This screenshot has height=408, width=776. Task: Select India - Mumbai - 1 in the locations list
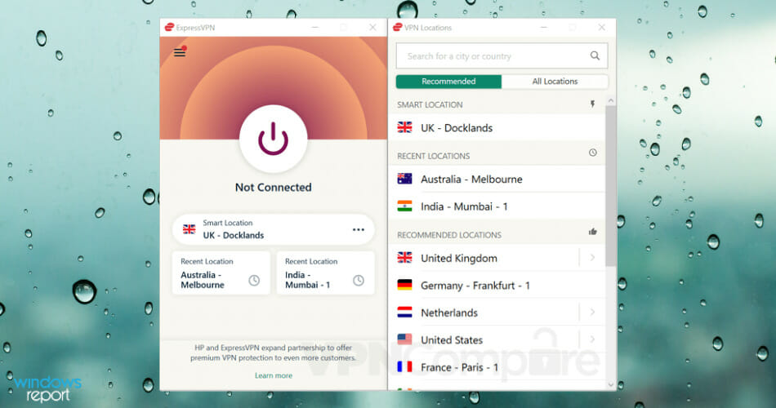coord(497,206)
